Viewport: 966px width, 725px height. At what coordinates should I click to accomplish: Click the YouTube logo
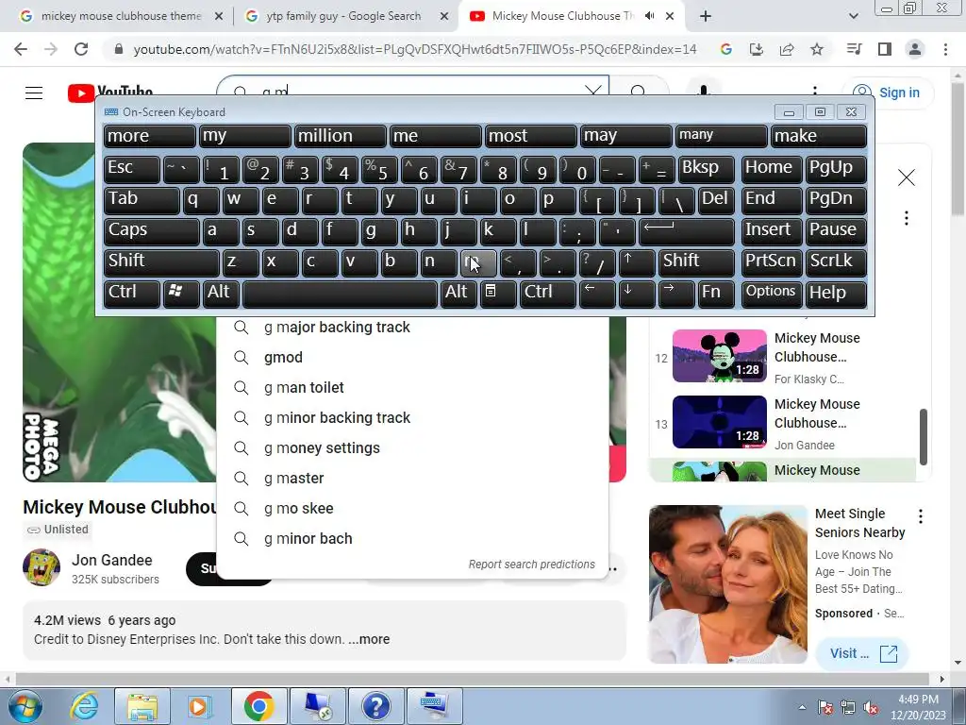110,93
